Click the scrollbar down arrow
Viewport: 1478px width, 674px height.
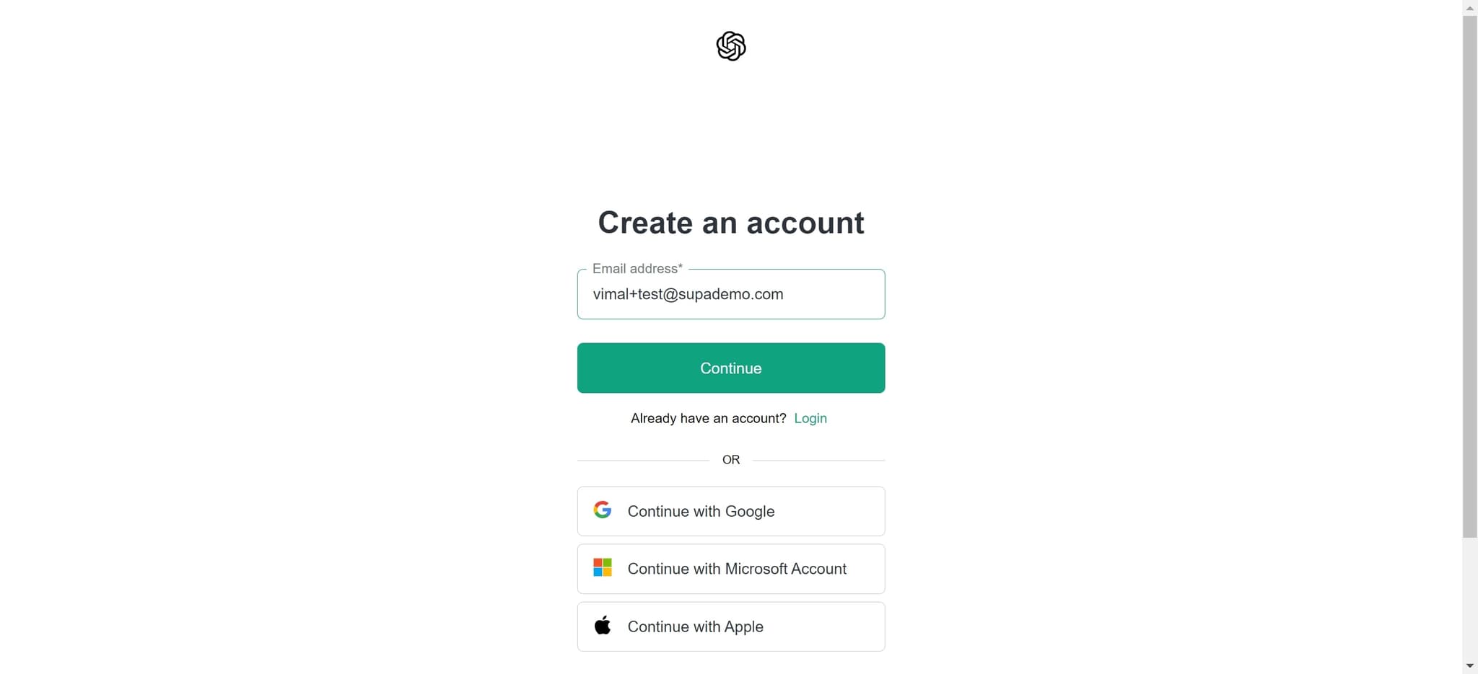pyautogui.click(x=1470, y=665)
